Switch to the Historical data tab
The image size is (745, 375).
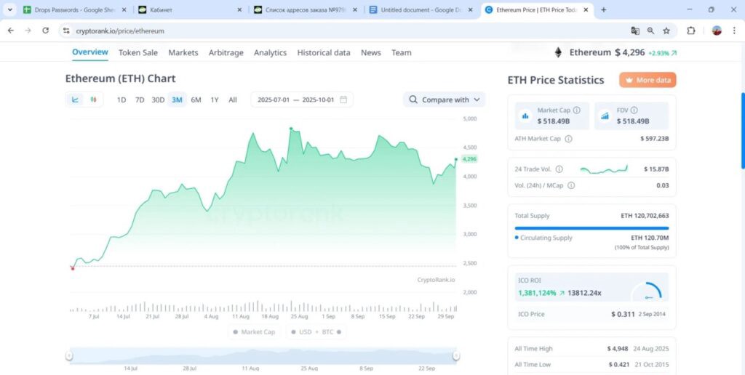click(x=324, y=52)
